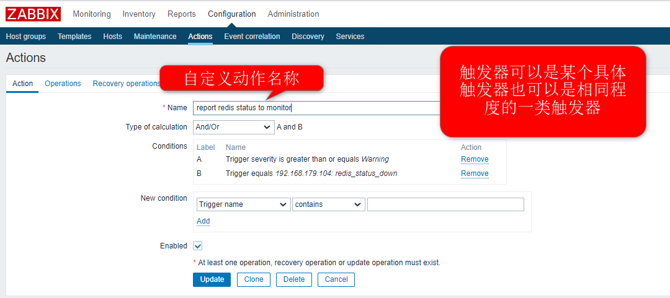Click the Conditions 'Name' column header
670x298 pixels.
coord(236,147)
